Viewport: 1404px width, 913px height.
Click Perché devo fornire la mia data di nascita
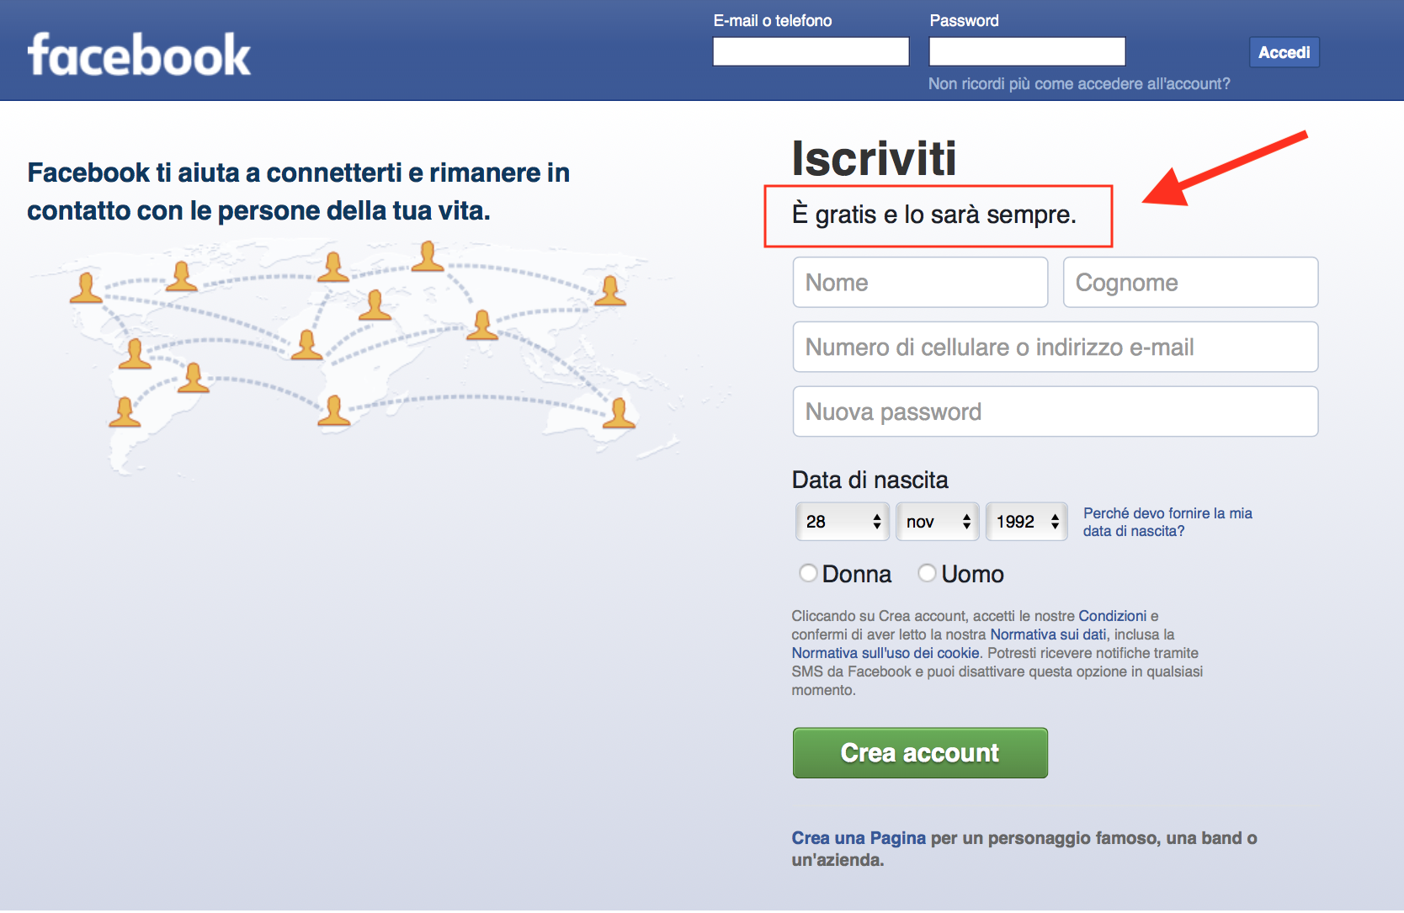(1167, 522)
